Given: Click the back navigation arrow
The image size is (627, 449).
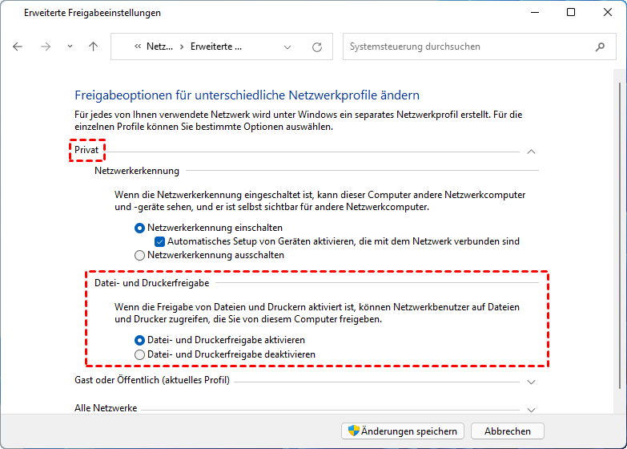Looking at the screenshot, I should (18, 47).
